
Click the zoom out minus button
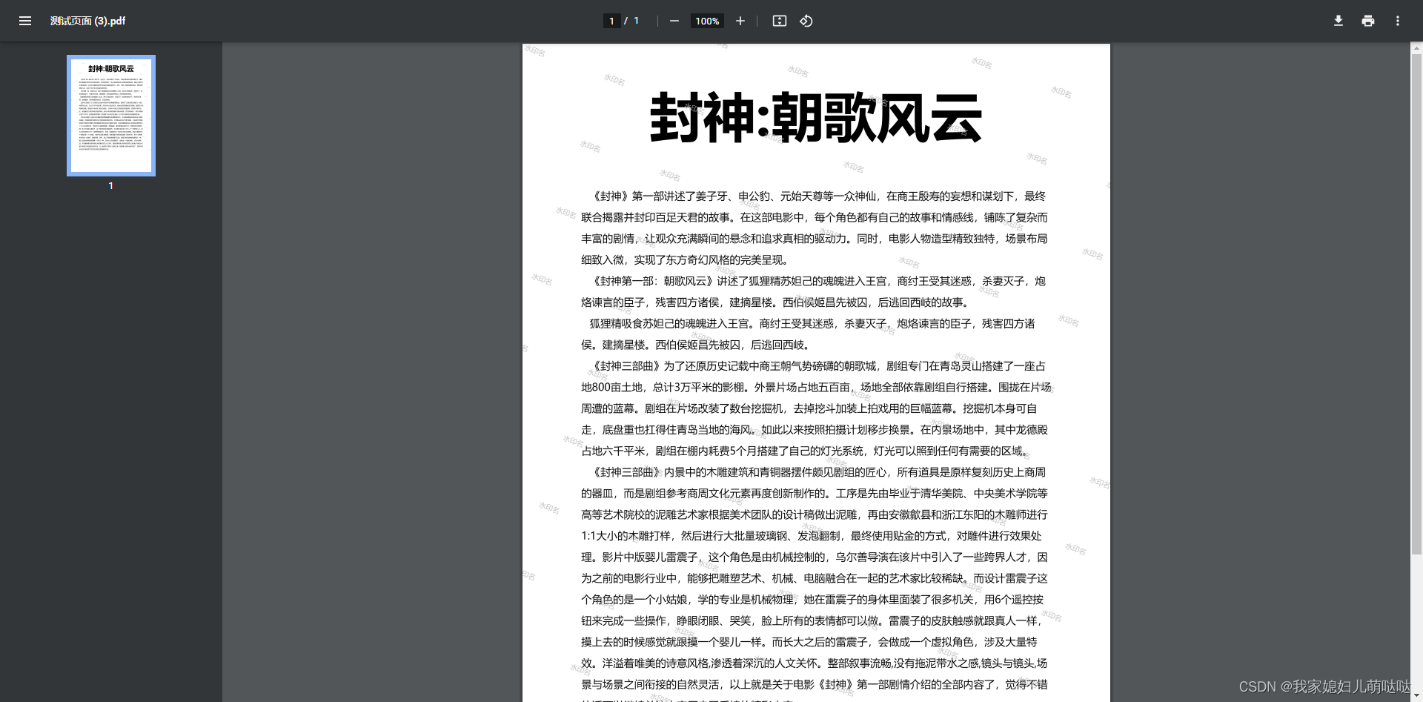(x=674, y=21)
